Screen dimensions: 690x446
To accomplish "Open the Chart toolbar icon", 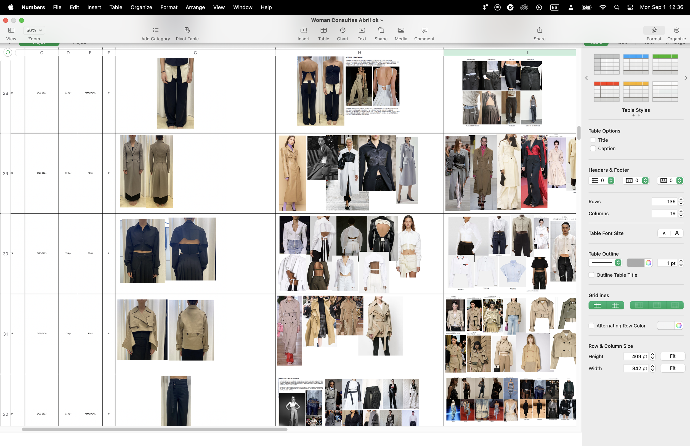I will (x=343, y=30).
